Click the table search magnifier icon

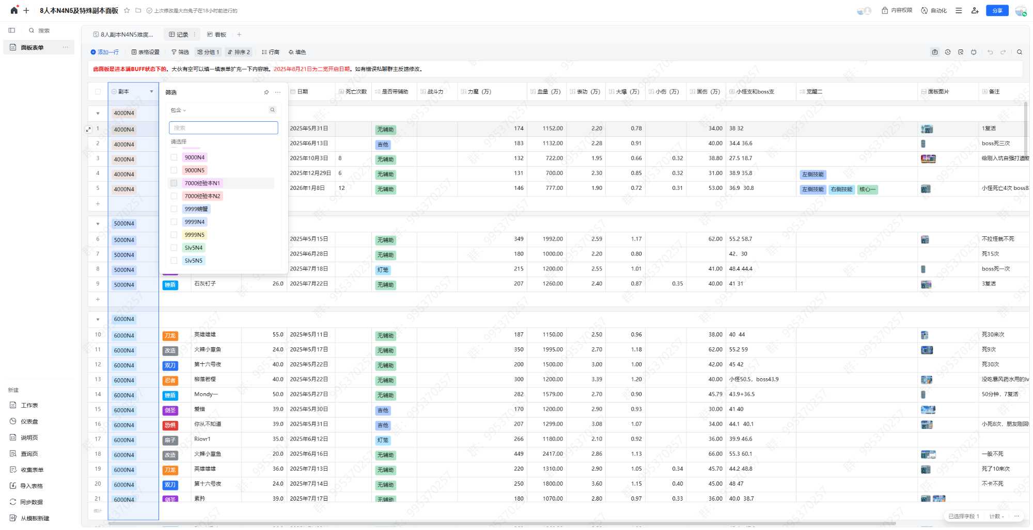(1020, 52)
